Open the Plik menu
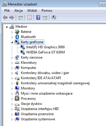 [7, 11]
